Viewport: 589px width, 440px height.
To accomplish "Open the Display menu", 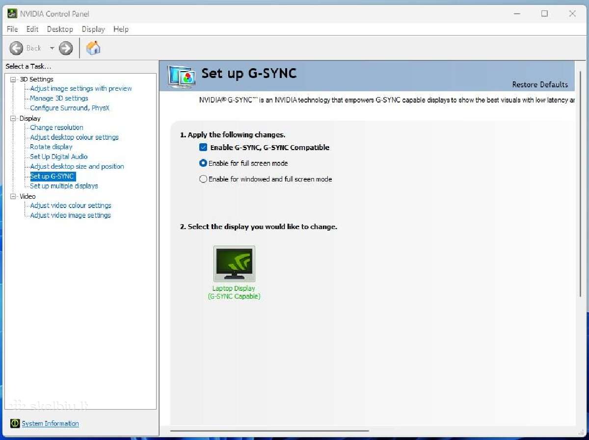I will pyautogui.click(x=93, y=29).
